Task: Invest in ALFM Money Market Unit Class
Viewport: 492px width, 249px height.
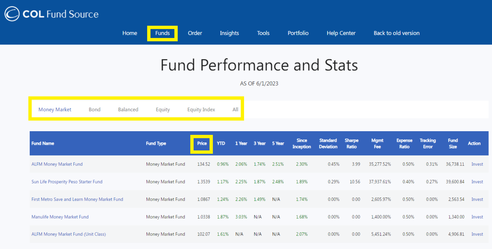Action: click(x=477, y=234)
